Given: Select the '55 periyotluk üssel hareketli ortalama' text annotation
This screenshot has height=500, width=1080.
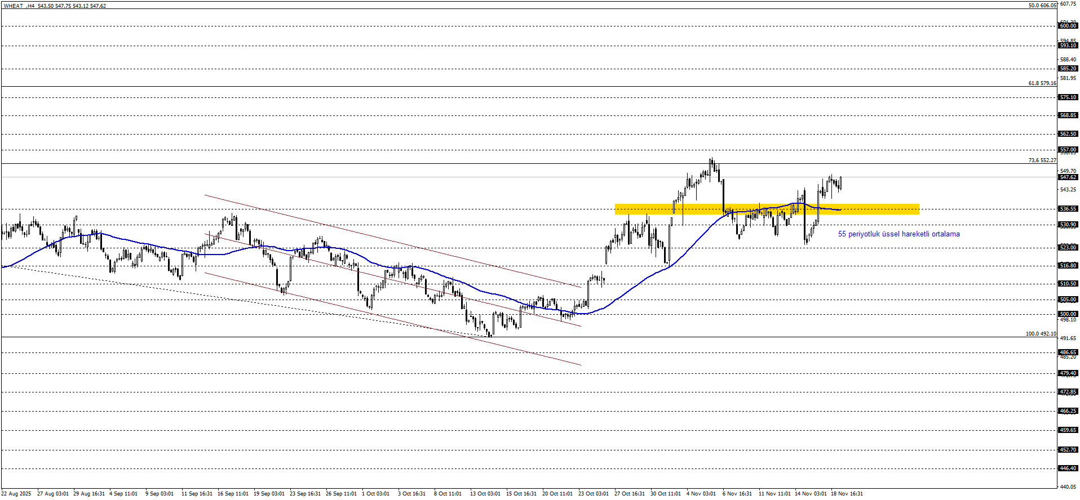Looking at the screenshot, I should click(x=898, y=234).
